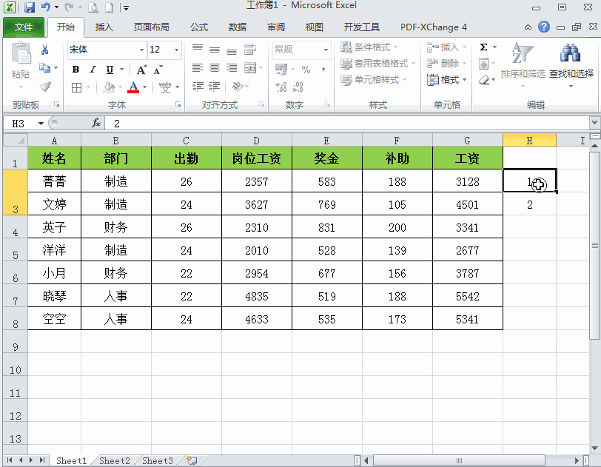
Task: Click the 粘贴 paste button
Action: [21, 63]
